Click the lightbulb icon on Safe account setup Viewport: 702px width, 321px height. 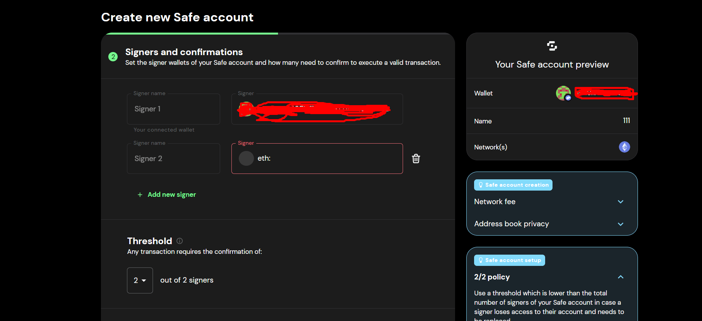tap(481, 260)
